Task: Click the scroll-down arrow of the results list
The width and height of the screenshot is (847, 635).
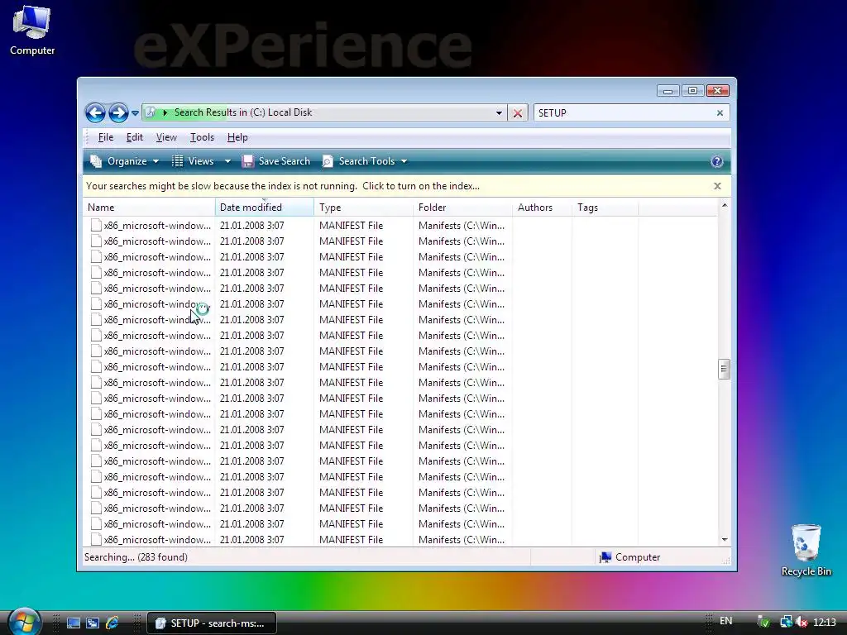Action: (x=725, y=539)
